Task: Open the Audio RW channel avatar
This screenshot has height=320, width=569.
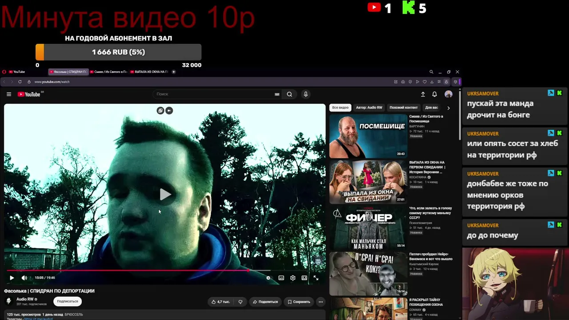Action: [9, 301]
